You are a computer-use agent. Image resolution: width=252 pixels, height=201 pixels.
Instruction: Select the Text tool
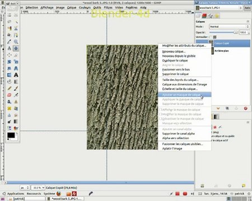[16, 75]
